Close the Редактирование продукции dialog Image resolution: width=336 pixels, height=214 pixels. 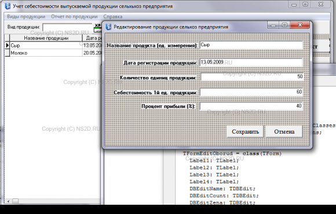click(300, 25)
